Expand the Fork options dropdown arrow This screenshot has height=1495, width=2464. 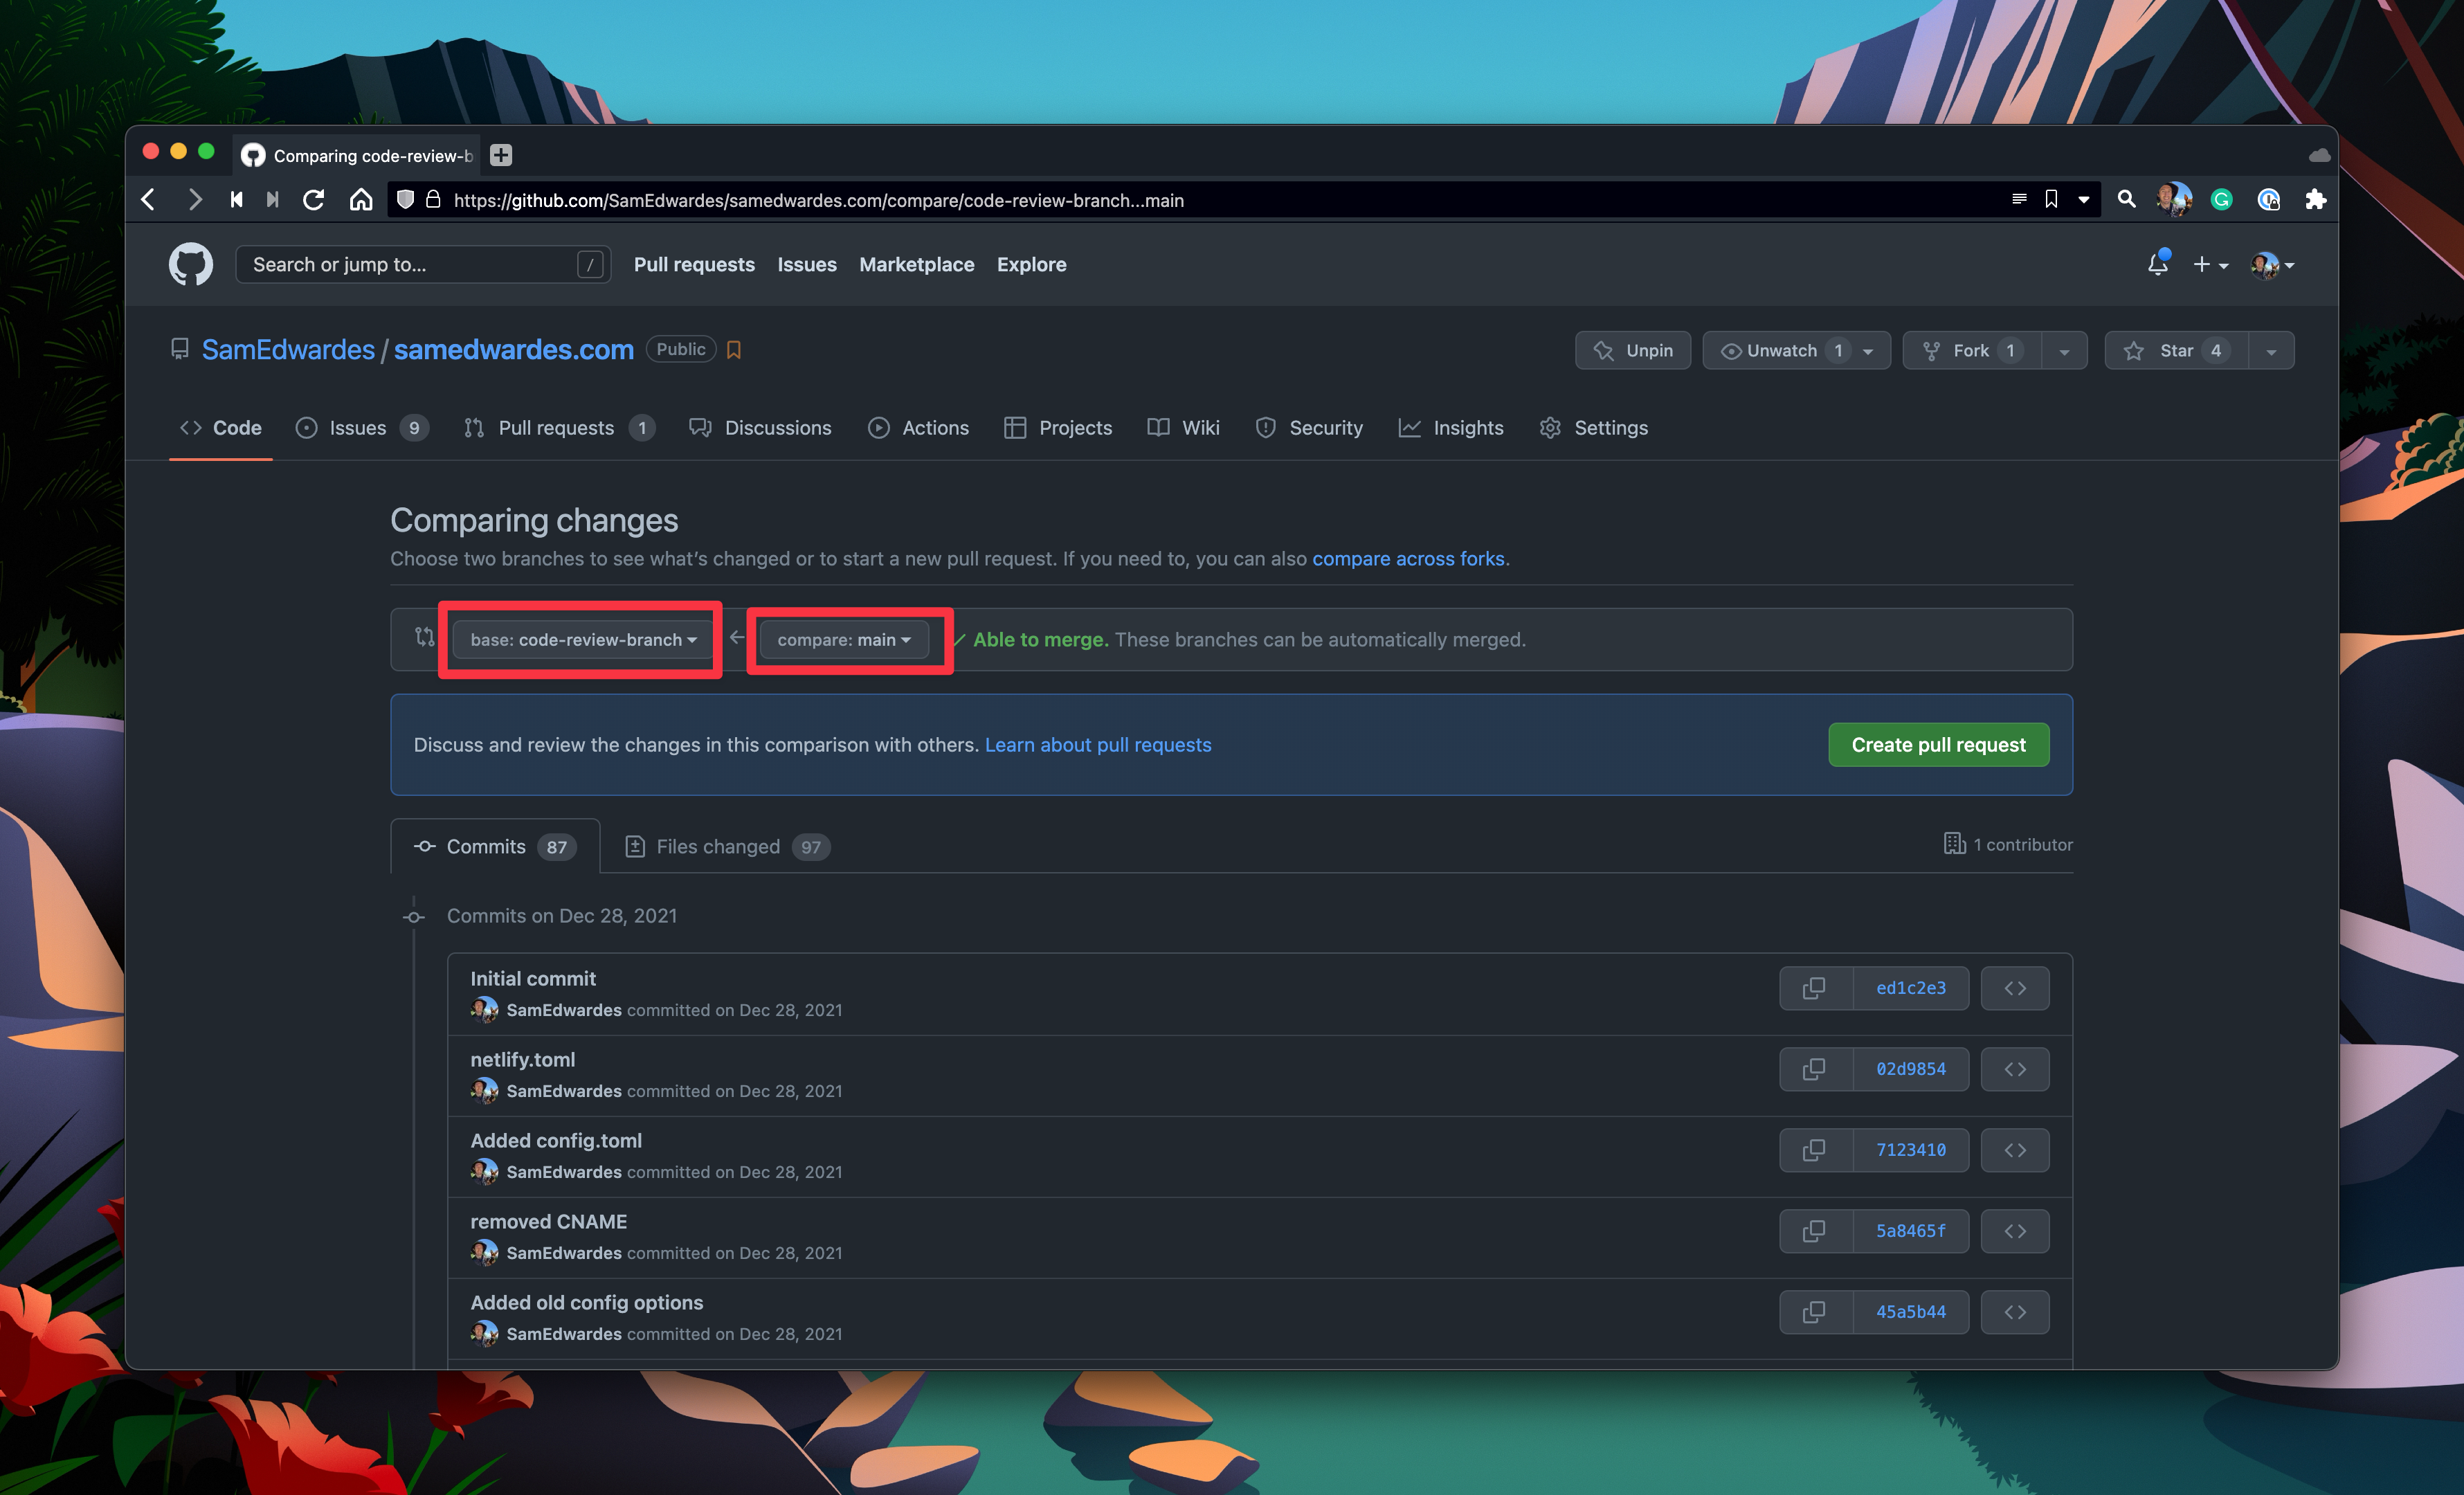(2064, 351)
